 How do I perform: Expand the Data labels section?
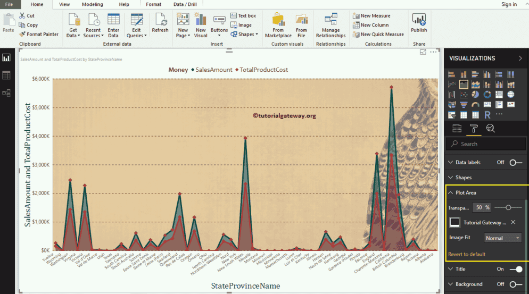(x=450, y=162)
